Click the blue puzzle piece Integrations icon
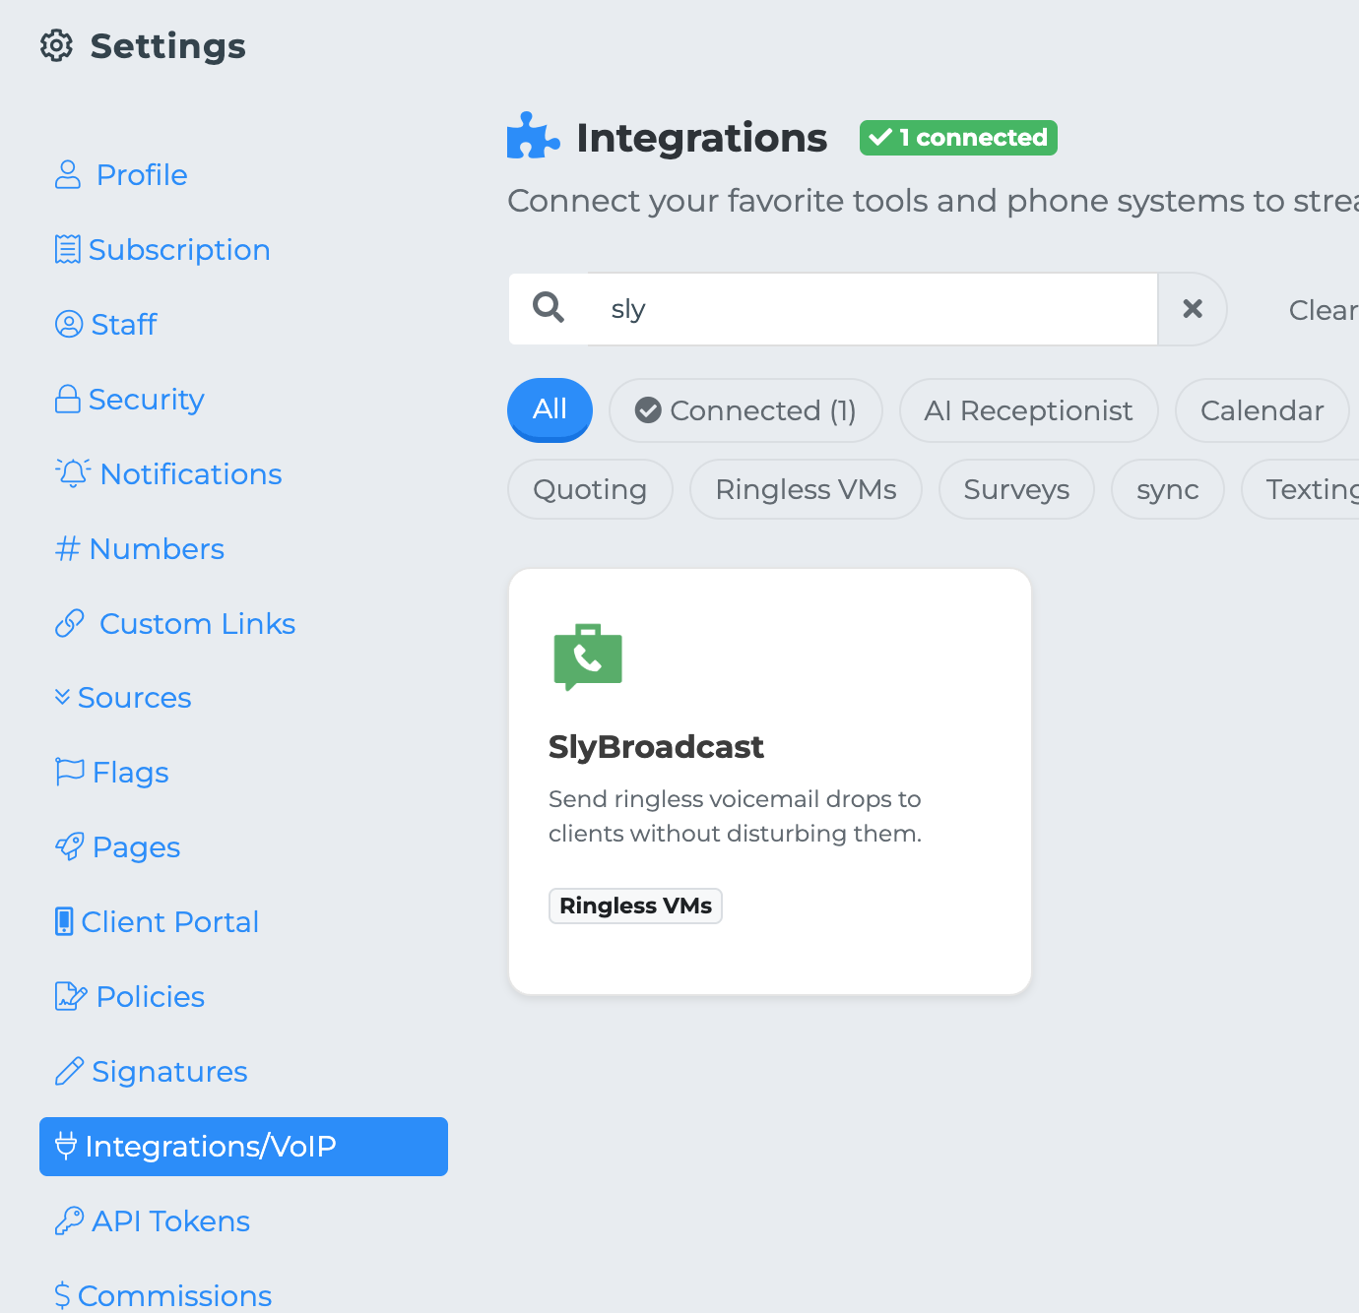This screenshot has height=1313, width=1359. pyautogui.click(x=533, y=137)
